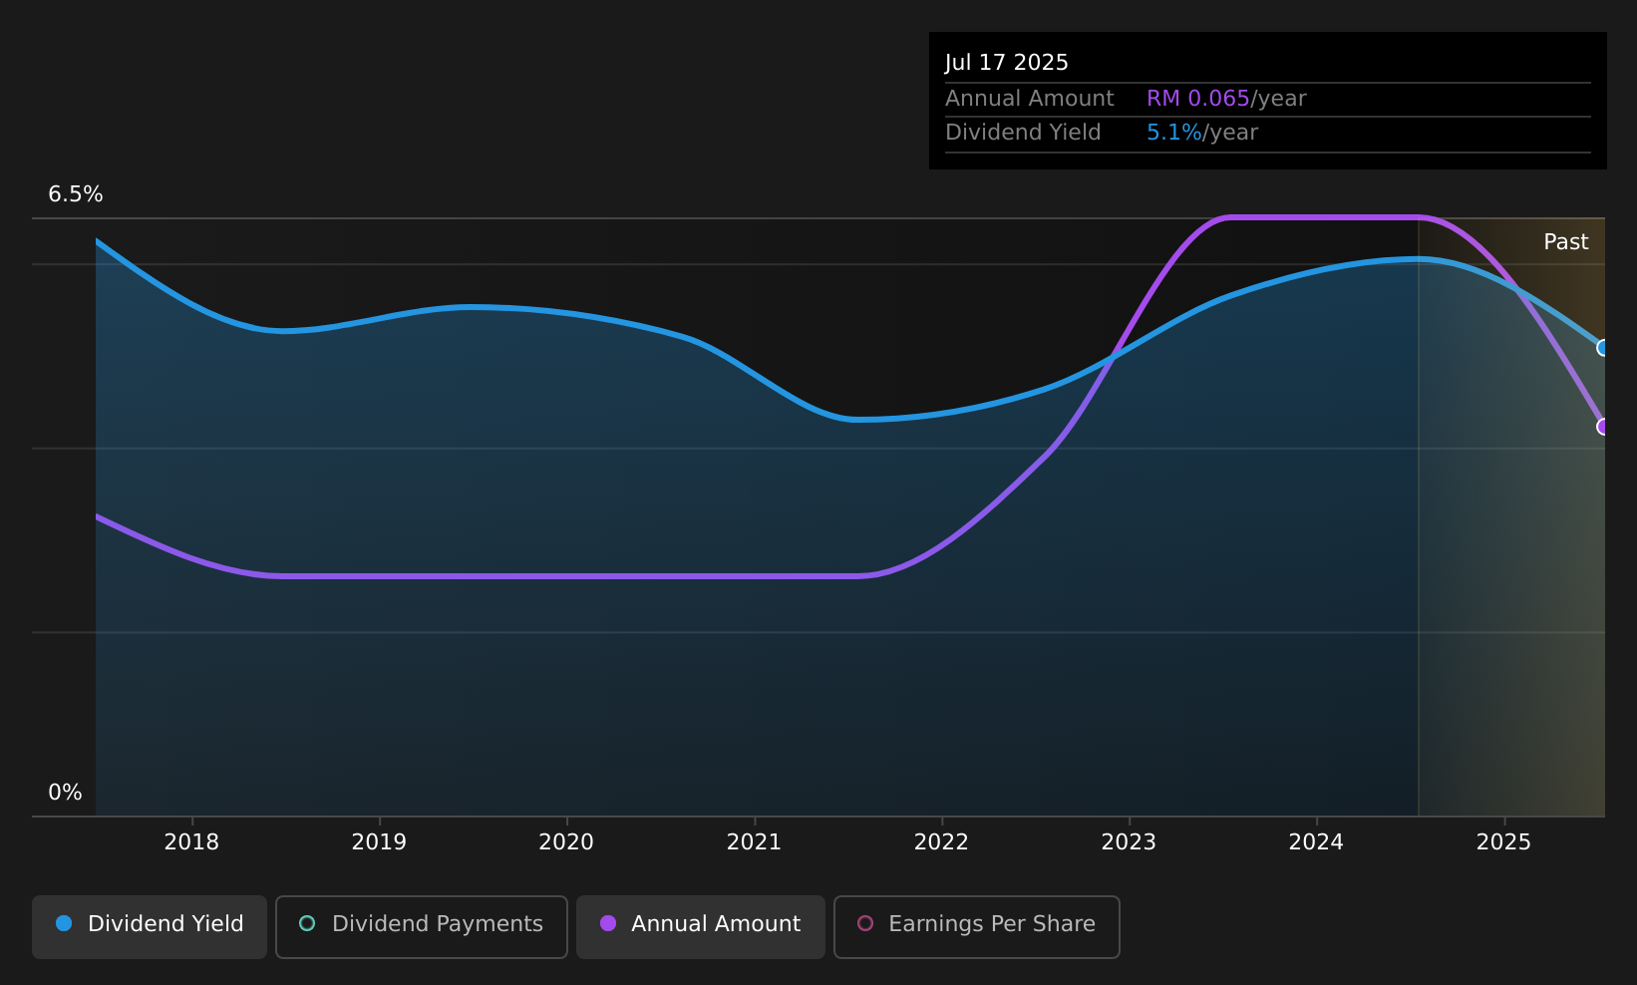Click the Annual Amount tooltip label
Screen dimensions: 1637x985
1029,99
